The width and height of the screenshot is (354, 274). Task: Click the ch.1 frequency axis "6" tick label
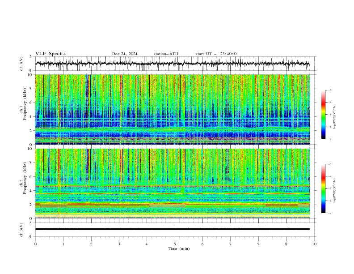31,103
